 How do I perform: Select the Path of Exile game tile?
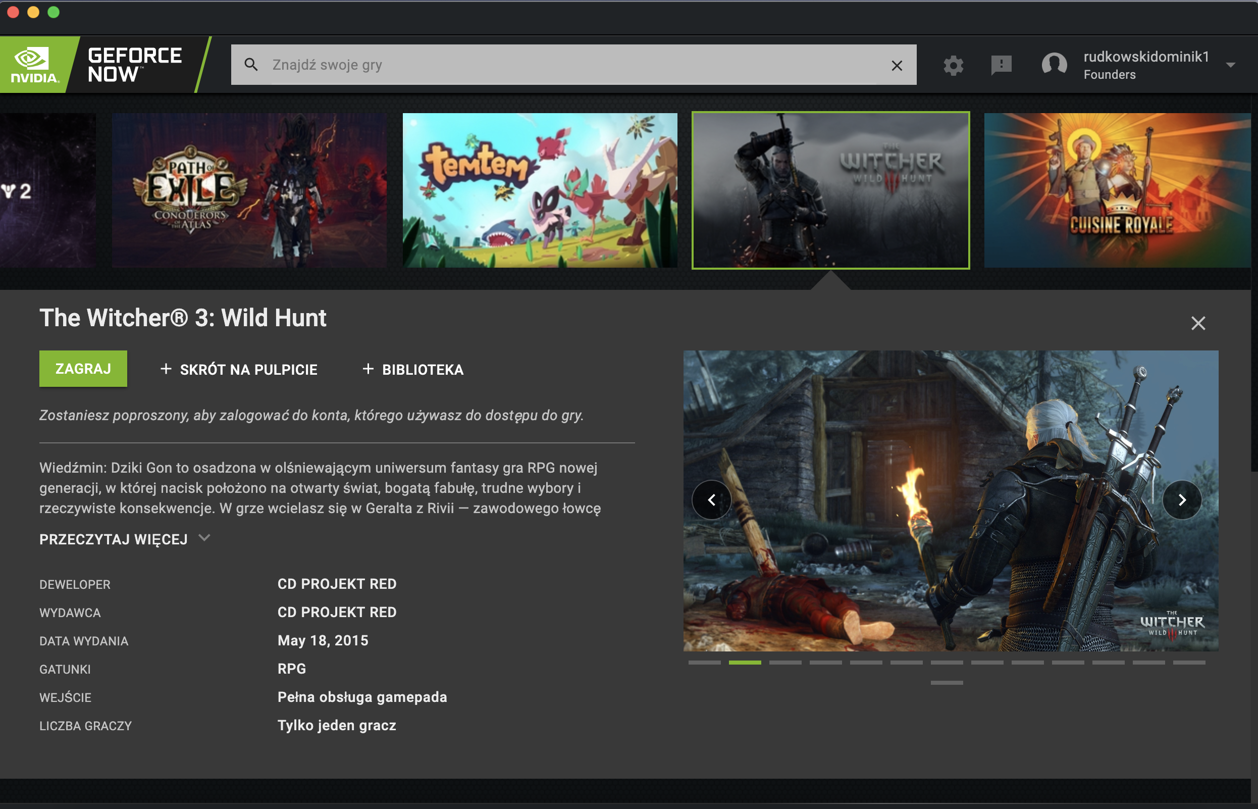pyautogui.click(x=249, y=190)
